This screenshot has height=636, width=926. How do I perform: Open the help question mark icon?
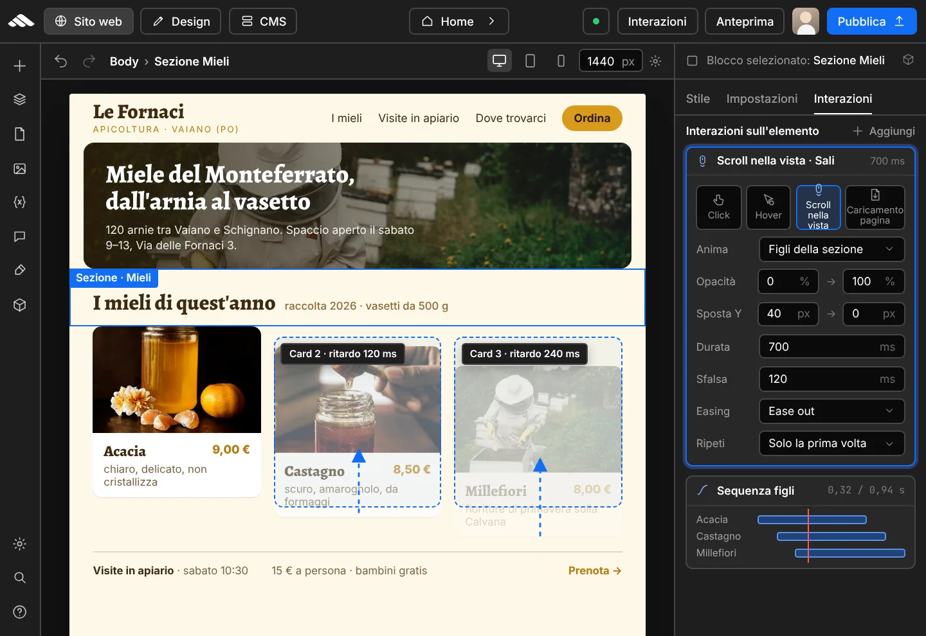tap(20, 612)
